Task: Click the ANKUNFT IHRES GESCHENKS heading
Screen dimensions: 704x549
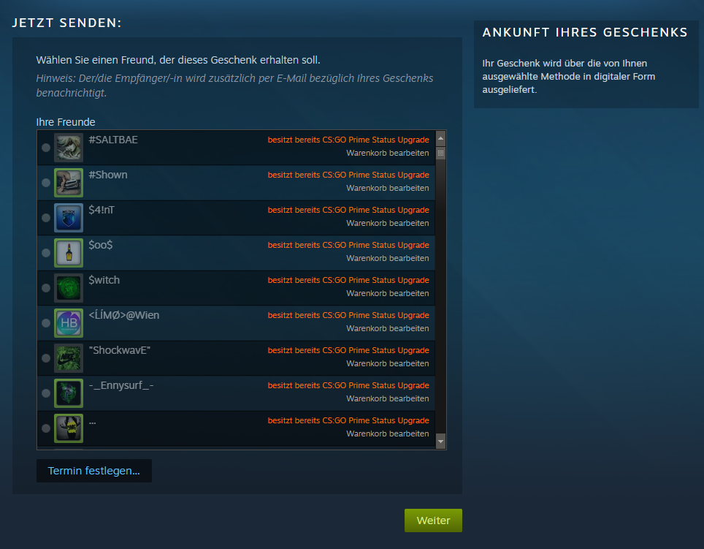Action: click(x=585, y=32)
